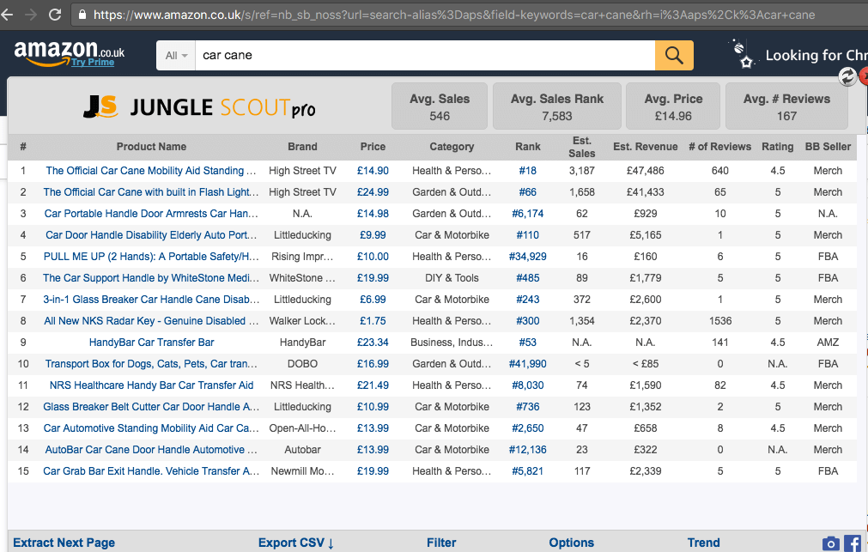Click review count 1536 for NKS Radar Key
868x552 pixels.
pyautogui.click(x=719, y=321)
